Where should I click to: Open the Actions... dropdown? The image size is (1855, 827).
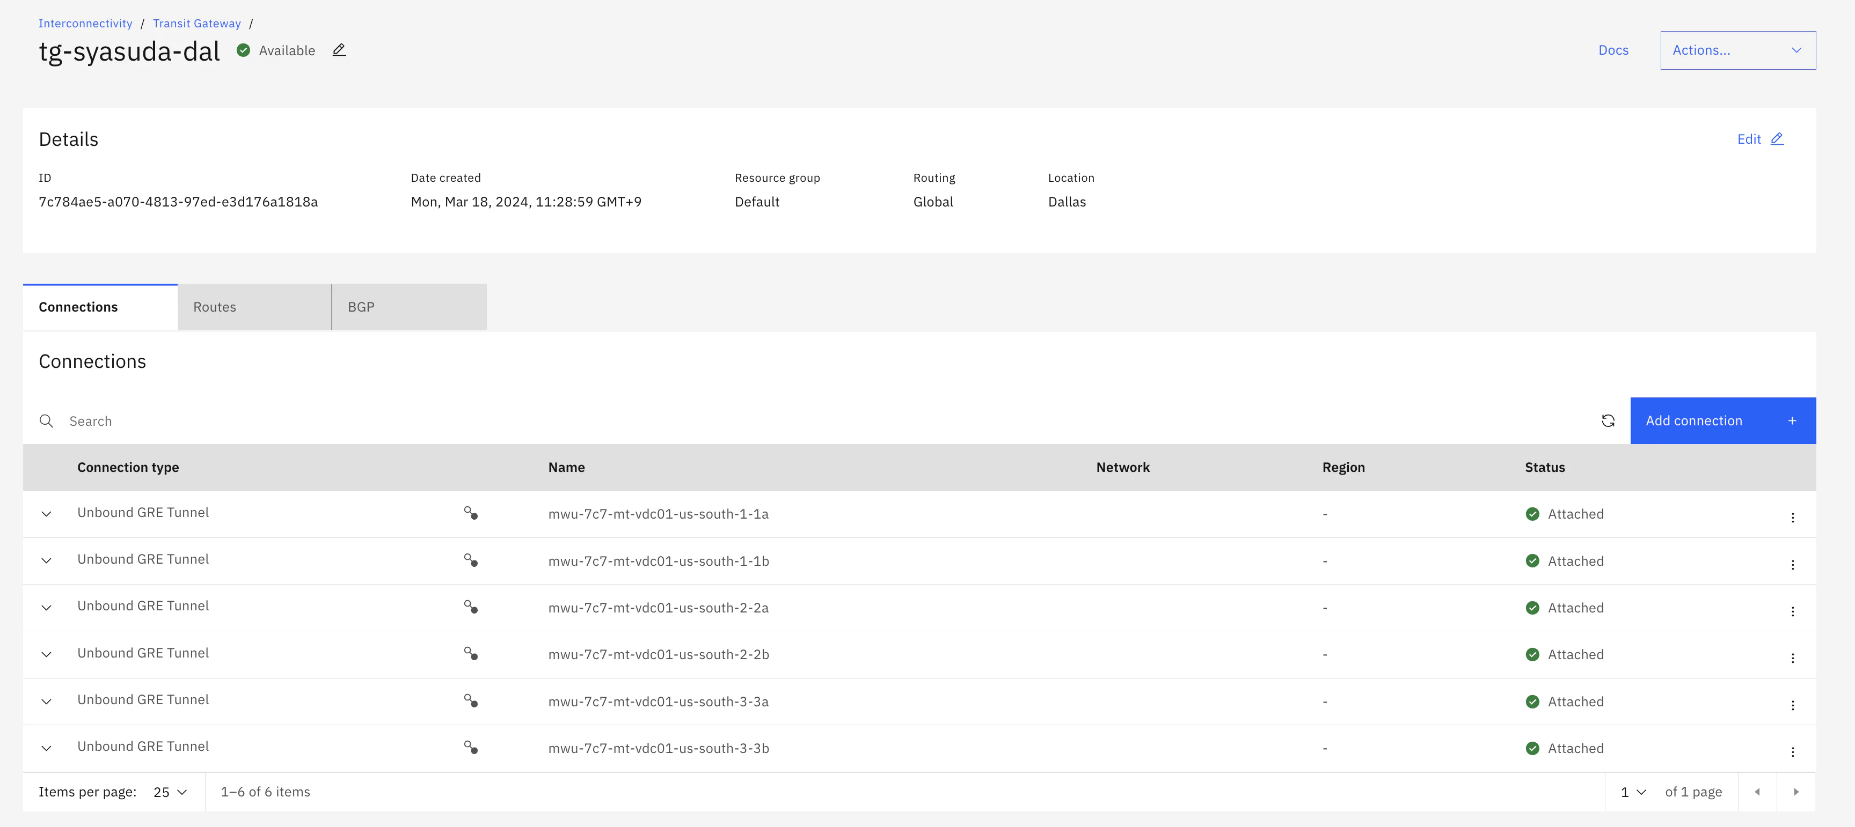[1737, 50]
